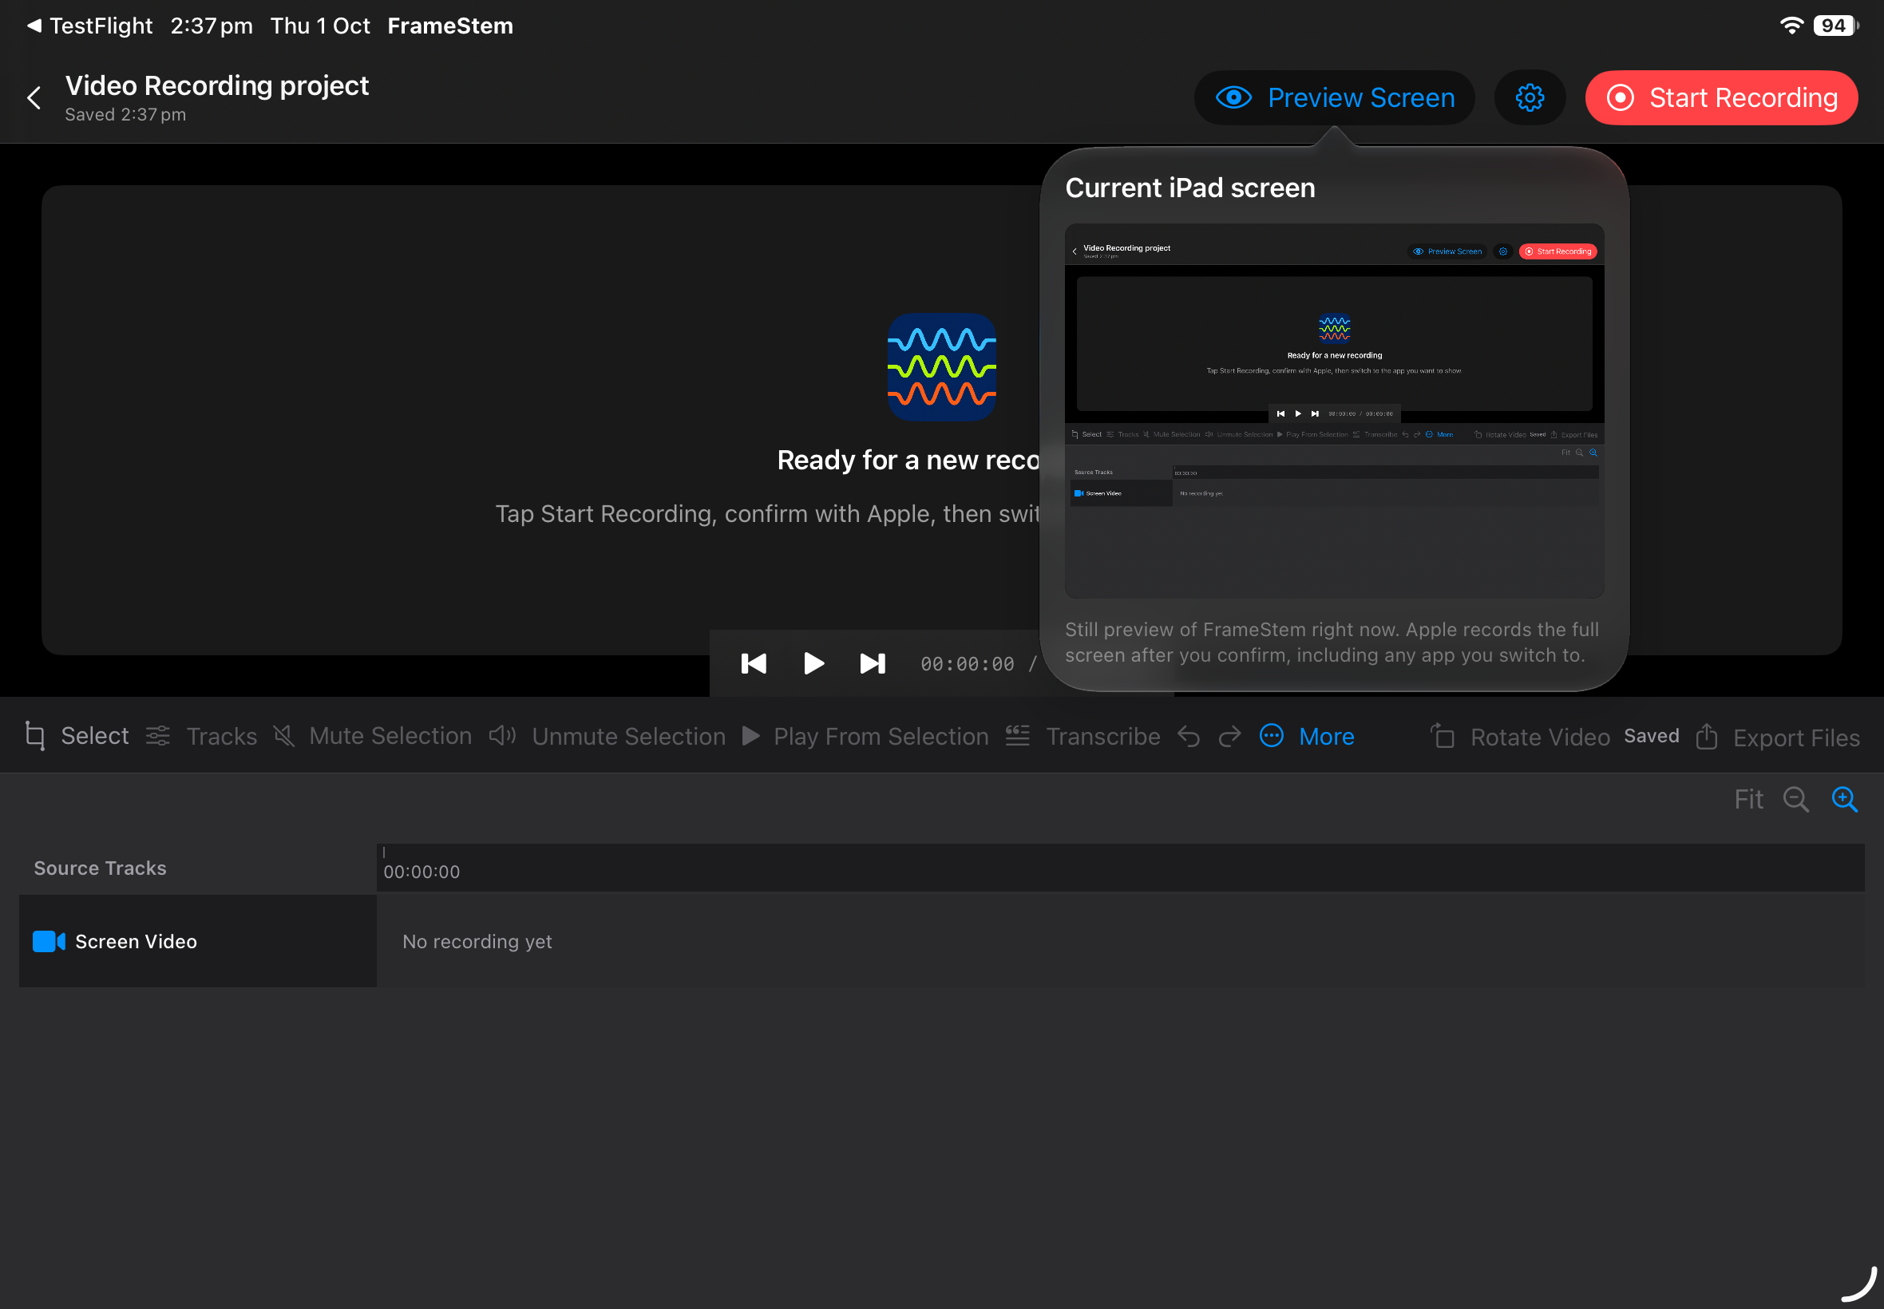Zoom in the timeline

coord(1845,799)
